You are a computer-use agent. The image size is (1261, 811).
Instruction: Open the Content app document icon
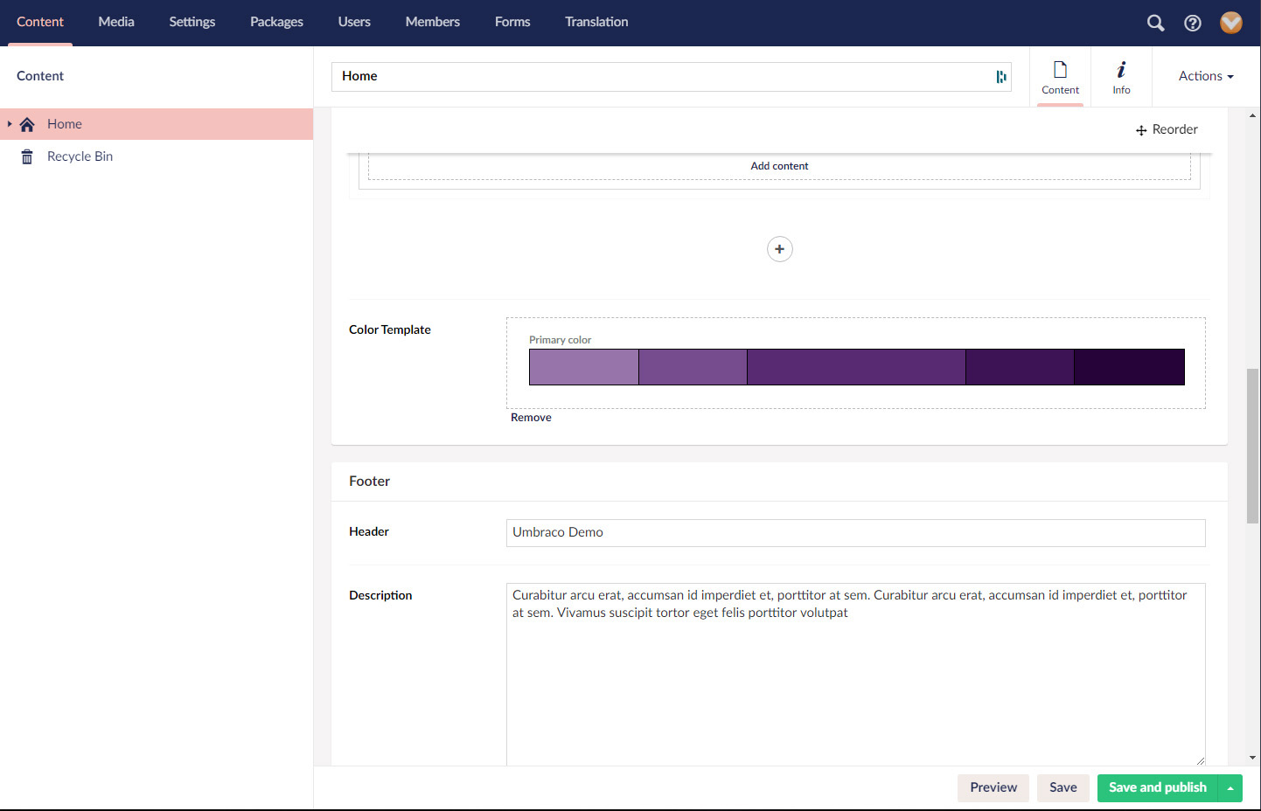tap(1060, 70)
